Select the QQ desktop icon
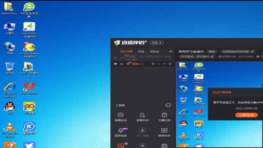Image resolution: width=263 pixels, height=148 pixels. coord(10,108)
